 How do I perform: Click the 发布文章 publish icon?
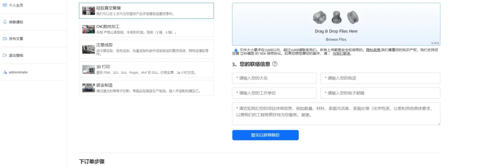[x=5, y=39]
